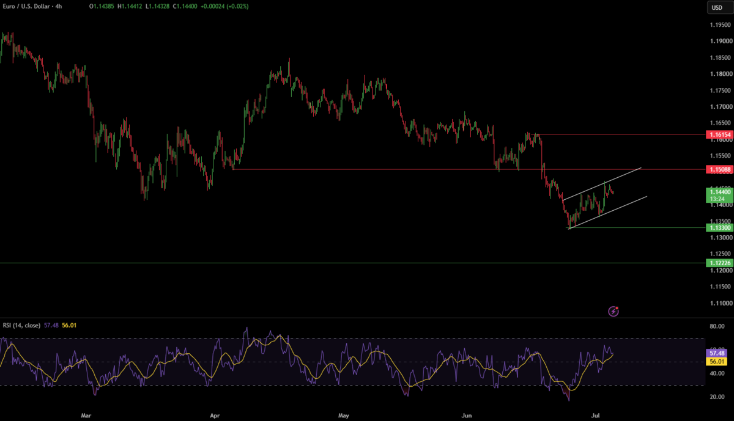Select the yellow 56.01 RSI average label
This screenshot has width=734, height=421.
[715, 362]
